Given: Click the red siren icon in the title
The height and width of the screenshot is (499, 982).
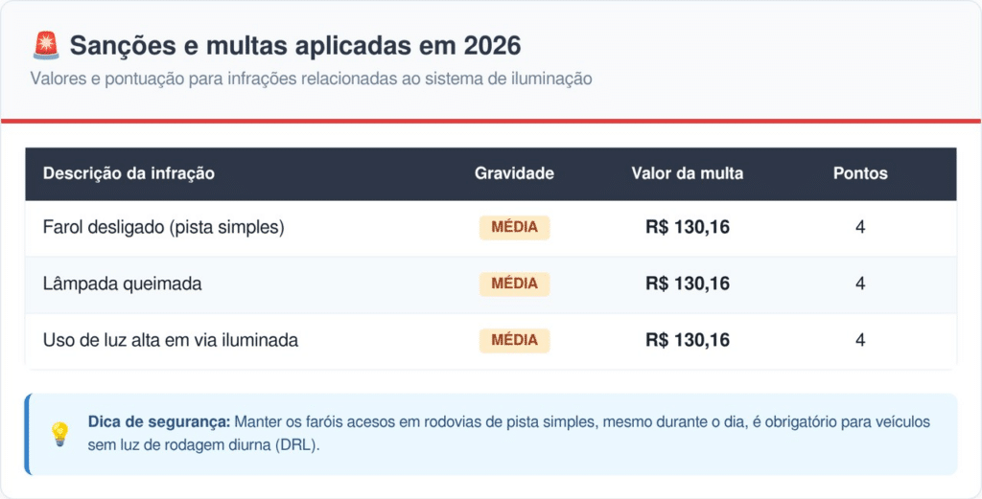Looking at the screenshot, I should (x=45, y=45).
